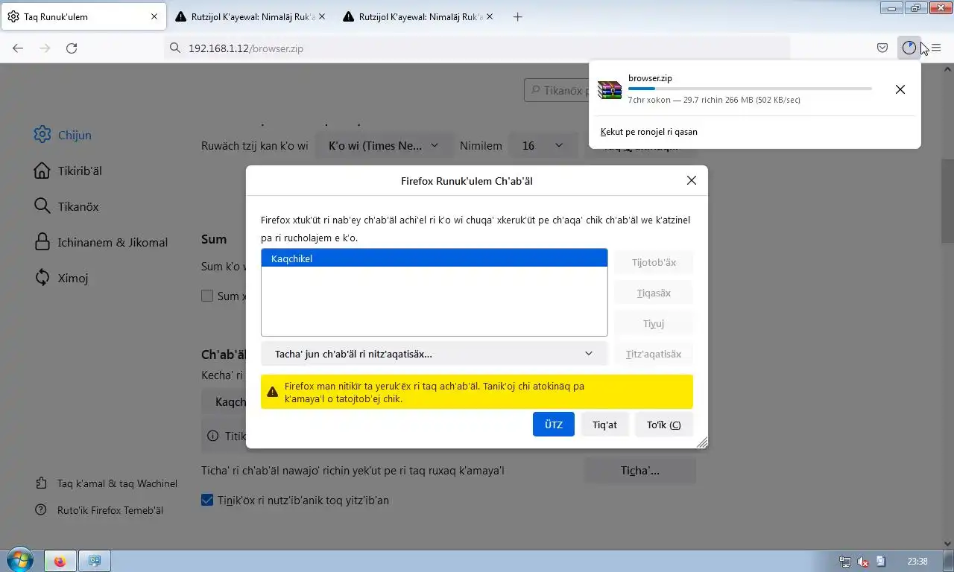Click the action center tray icon
This screenshot has height=572, width=954.
(x=881, y=562)
